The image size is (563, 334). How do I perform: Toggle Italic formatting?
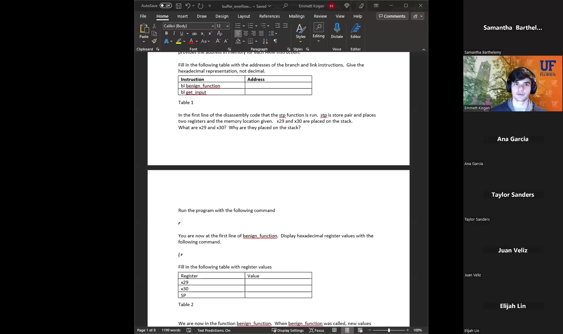(174, 33)
